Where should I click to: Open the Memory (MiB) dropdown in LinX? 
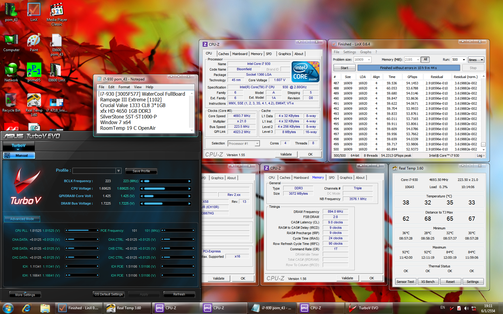coord(418,60)
